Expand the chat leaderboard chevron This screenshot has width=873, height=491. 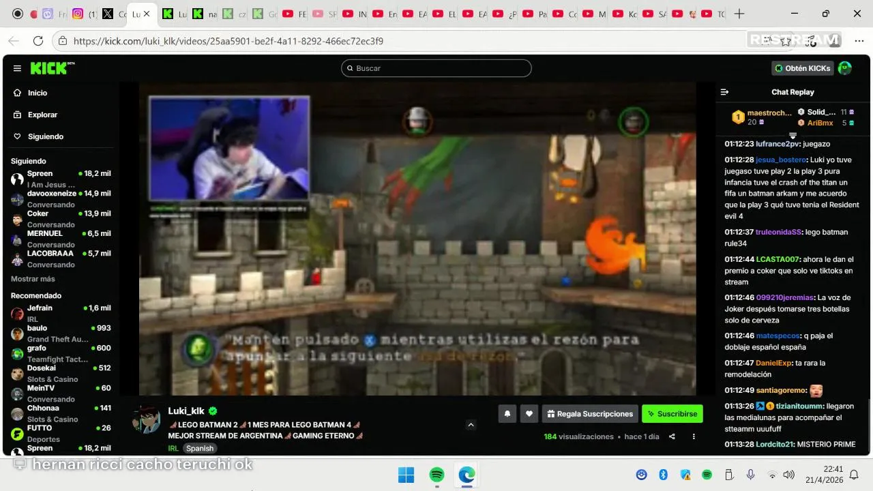tap(793, 136)
